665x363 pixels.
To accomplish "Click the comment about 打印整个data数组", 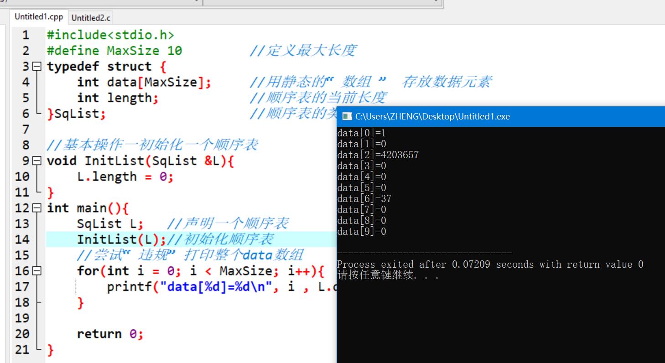I will click(x=190, y=255).
